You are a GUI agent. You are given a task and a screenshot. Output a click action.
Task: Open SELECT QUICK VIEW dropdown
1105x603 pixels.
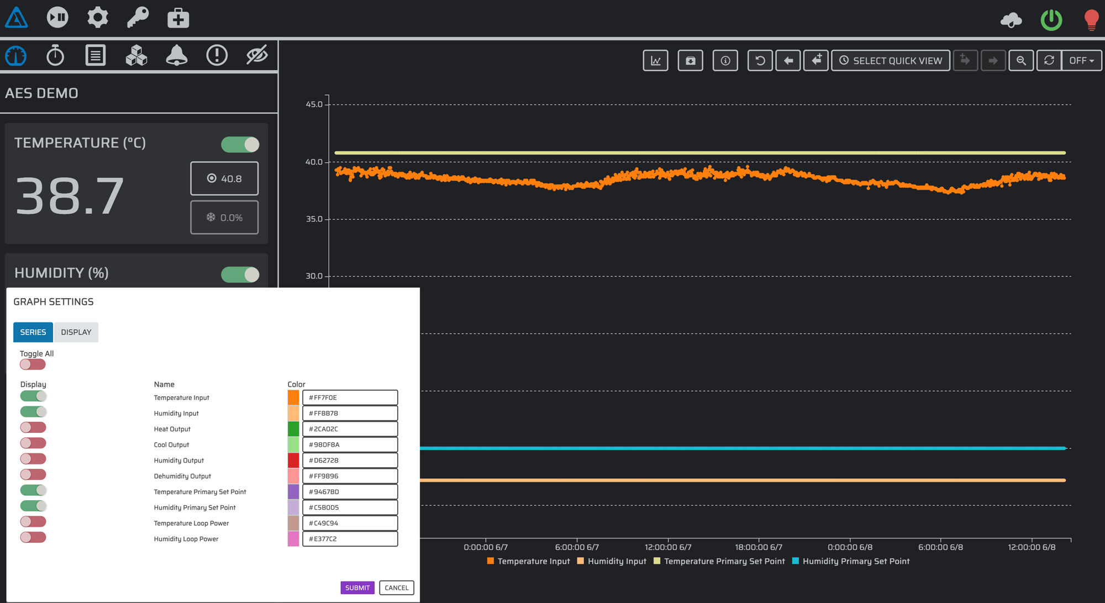(891, 60)
